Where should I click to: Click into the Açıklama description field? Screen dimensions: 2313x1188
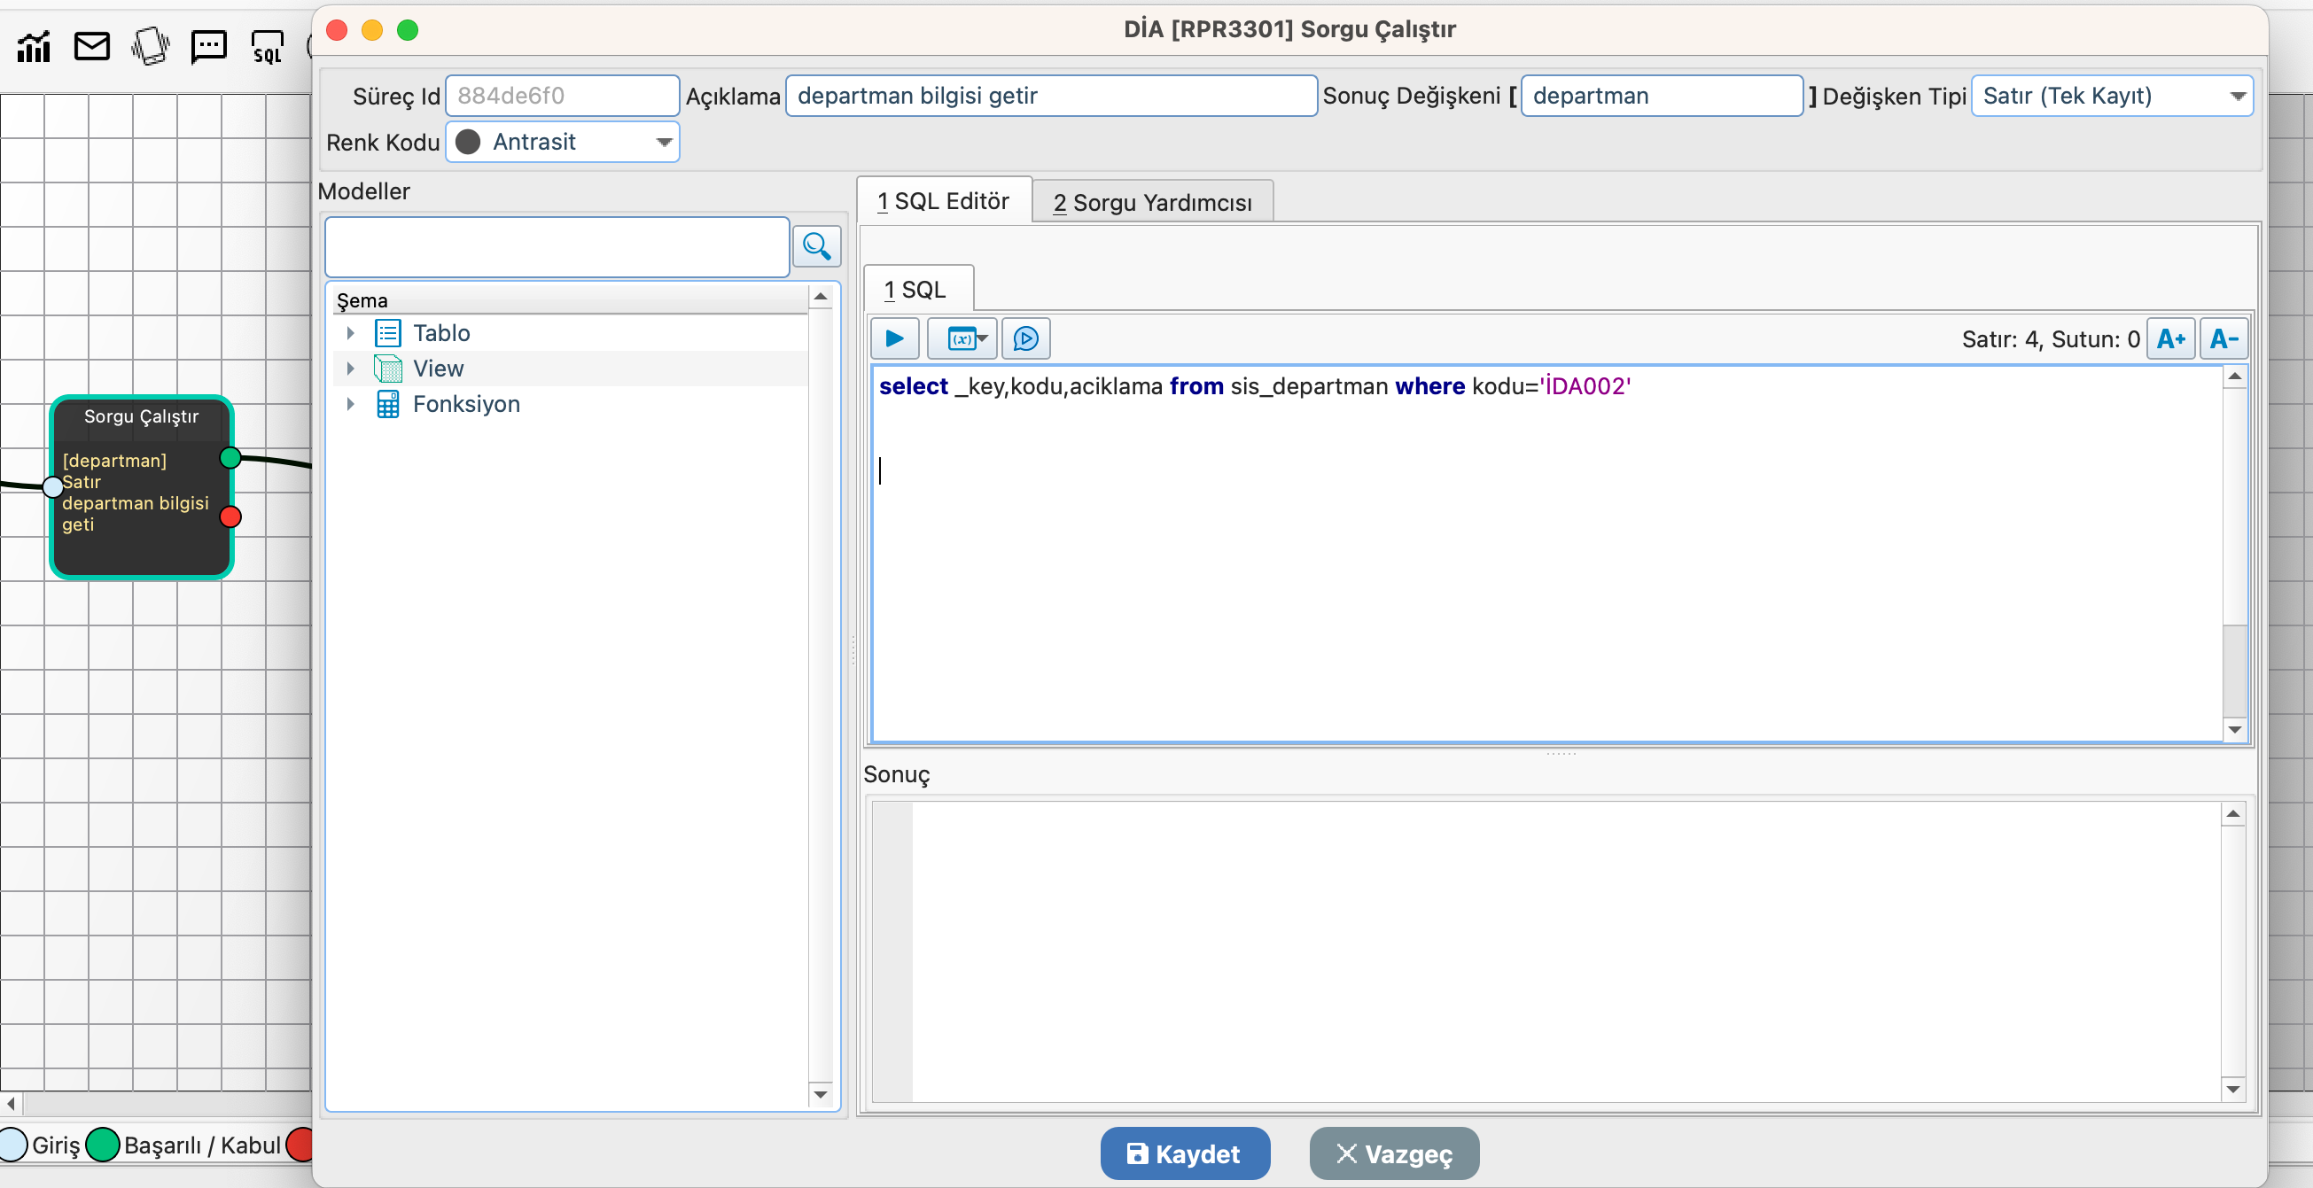point(1049,96)
